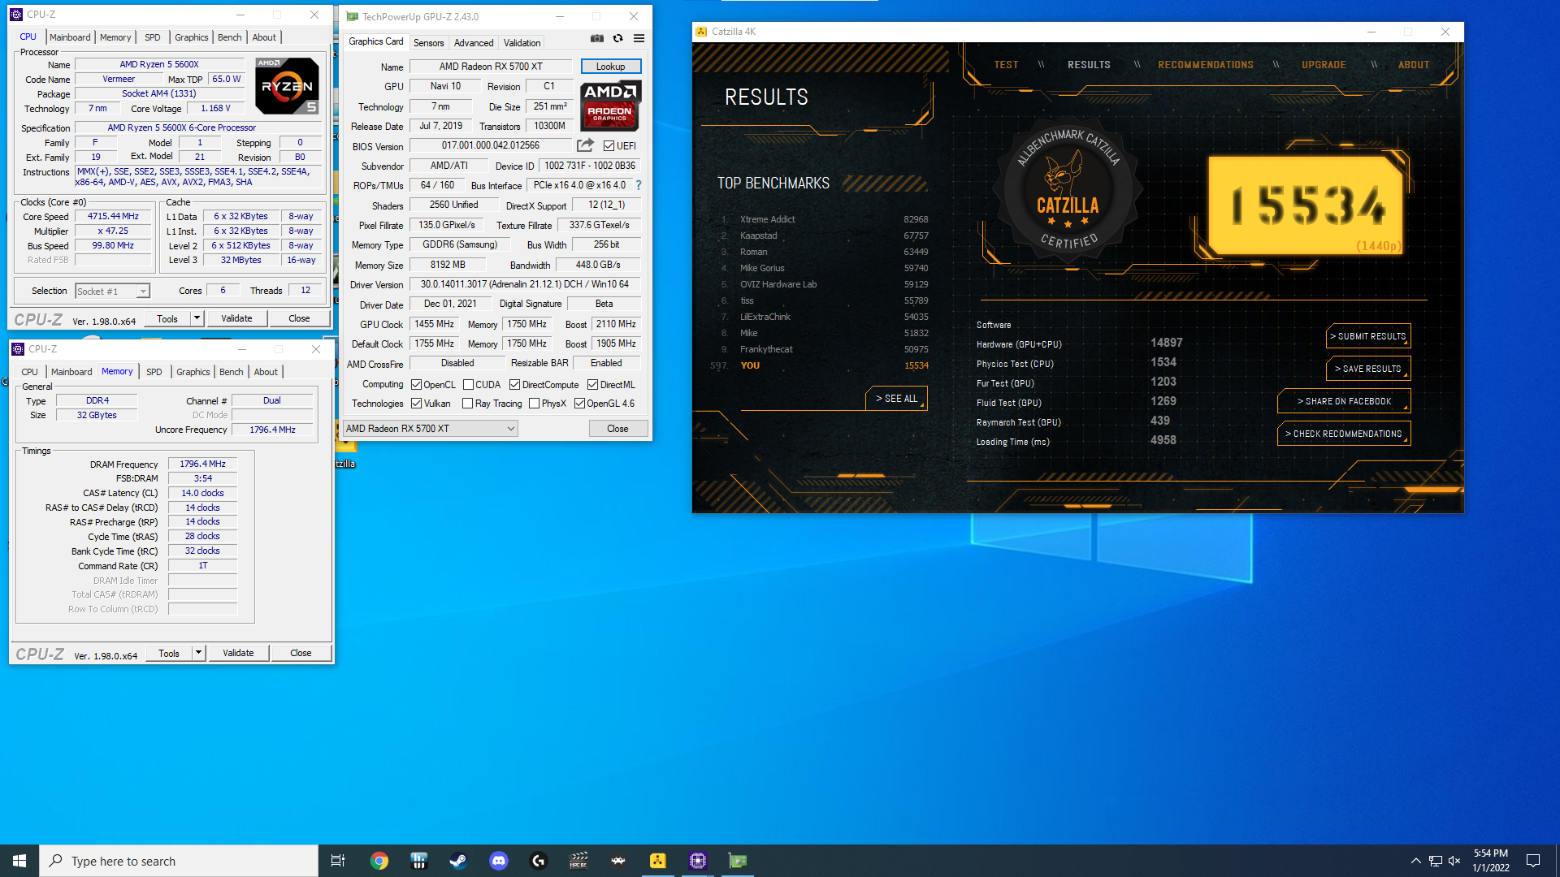Open RetroArch from the taskbar
Screen dimensions: 1560x877
(618, 861)
